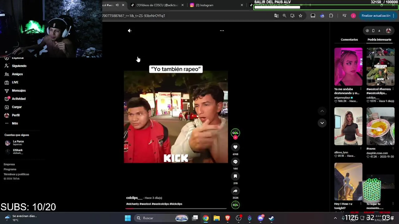Share the video with the arrow icon
Screen dimensions: 399x224
235,191
